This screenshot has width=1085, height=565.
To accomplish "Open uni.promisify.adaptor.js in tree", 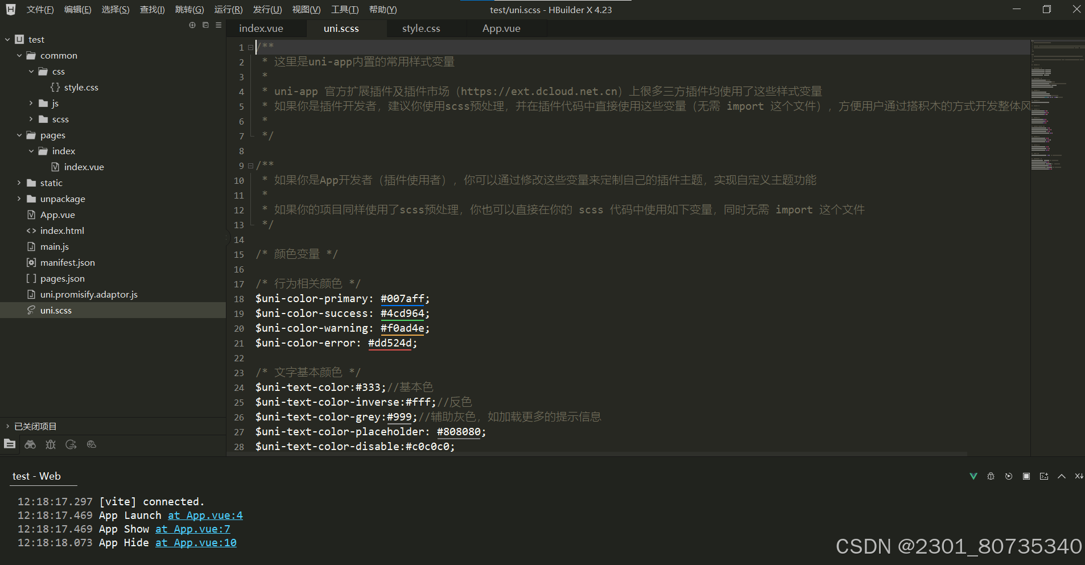I will [89, 294].
